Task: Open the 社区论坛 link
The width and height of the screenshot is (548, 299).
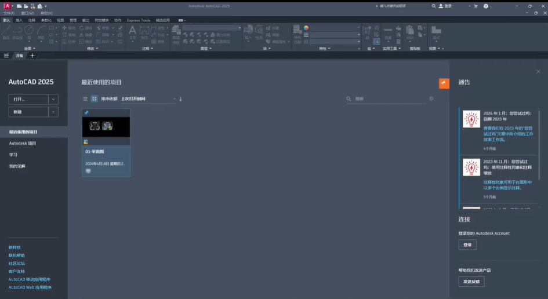Action: coord(16,264)
